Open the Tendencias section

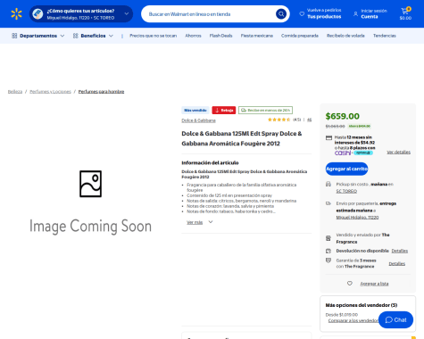point(385,36)
